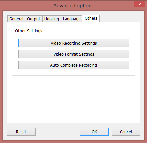Click the Other Settings group label
Viewport: 147px width, 143px height.
click(29, 31)
